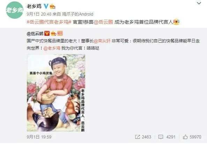Click the 老乡鸡 account name
Viewport: 207px width, 144px height.
pyautogui.click(x=34, y=6)
